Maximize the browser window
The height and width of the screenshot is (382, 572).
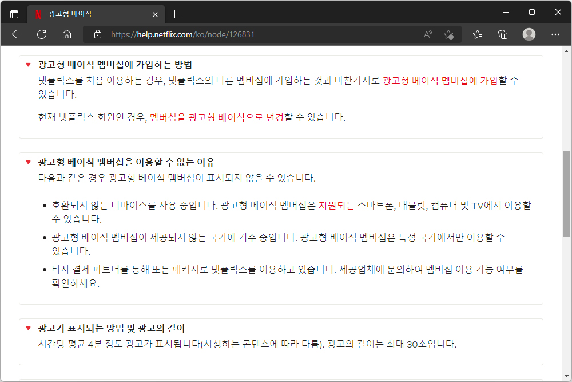tap(532, 12)
